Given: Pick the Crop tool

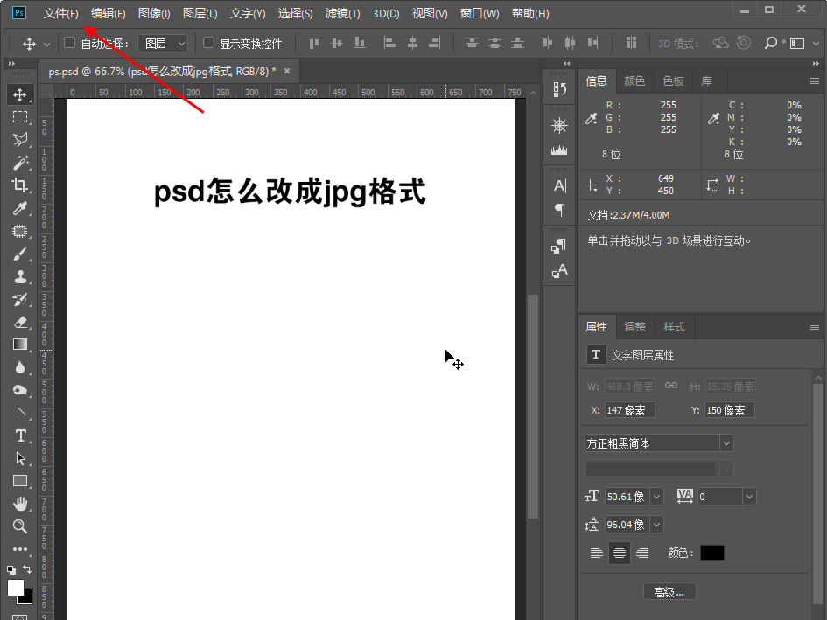Looking at the screenshot, I should point(20,185).
